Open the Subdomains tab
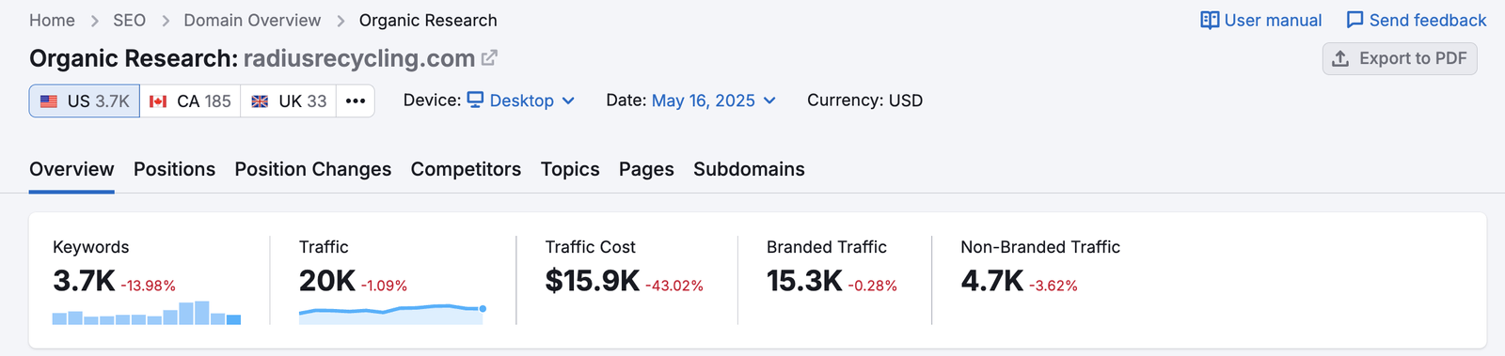The width and height of the screenshot is (1505, 356). [749, 169]
